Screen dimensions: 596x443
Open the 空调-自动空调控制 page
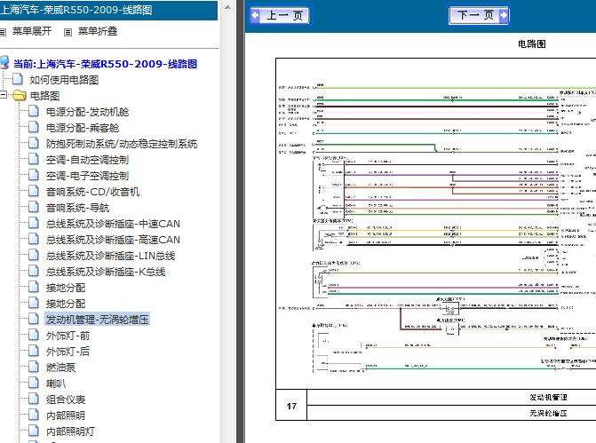(x=87, y=160)
